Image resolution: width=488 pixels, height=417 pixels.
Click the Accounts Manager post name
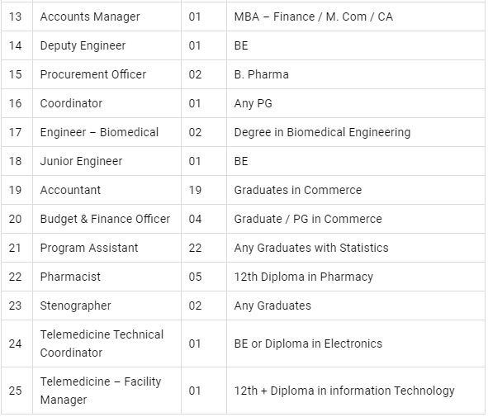coord(90,17)
